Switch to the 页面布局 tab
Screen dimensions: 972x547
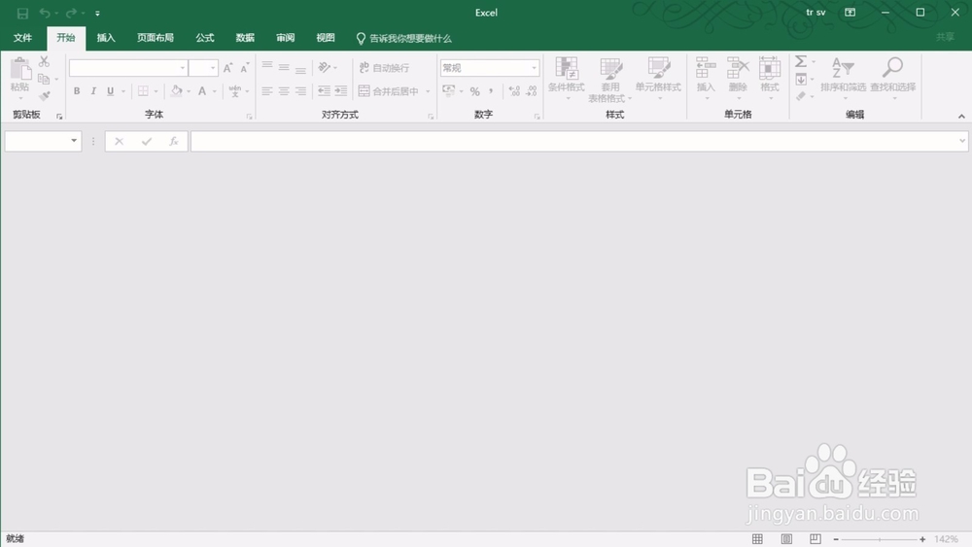[x=156, y=39]
